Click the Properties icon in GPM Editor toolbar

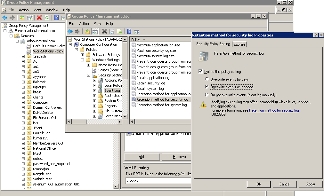click(x=112, y=31)
